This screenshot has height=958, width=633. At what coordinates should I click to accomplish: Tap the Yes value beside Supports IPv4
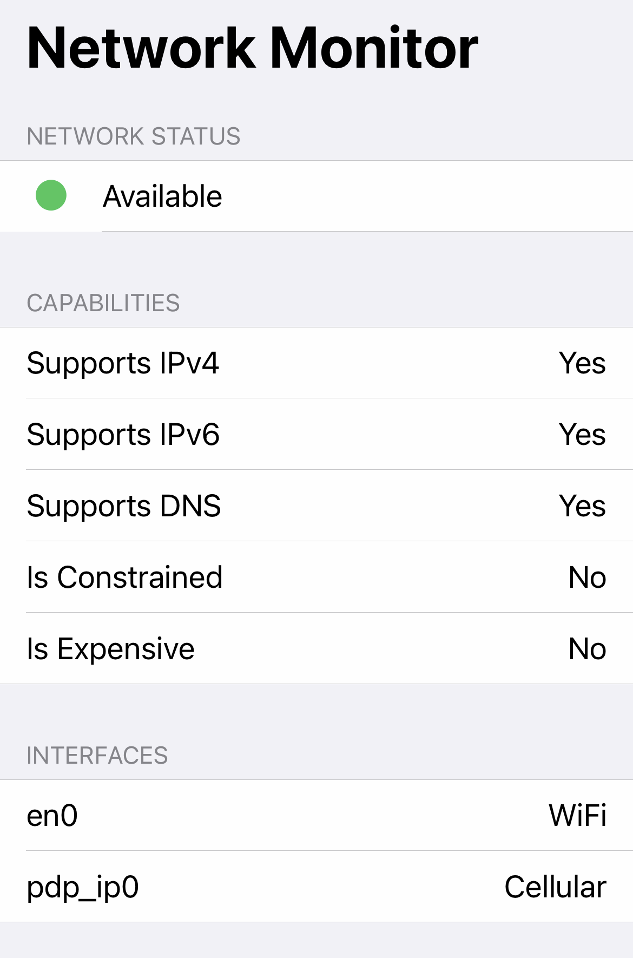point(582,364)
